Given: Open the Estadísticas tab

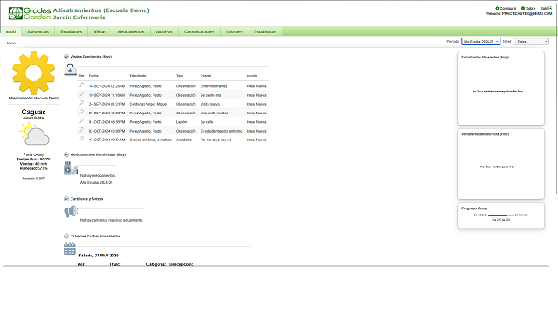Looking at the screenshot, I should tap(265, 31).
